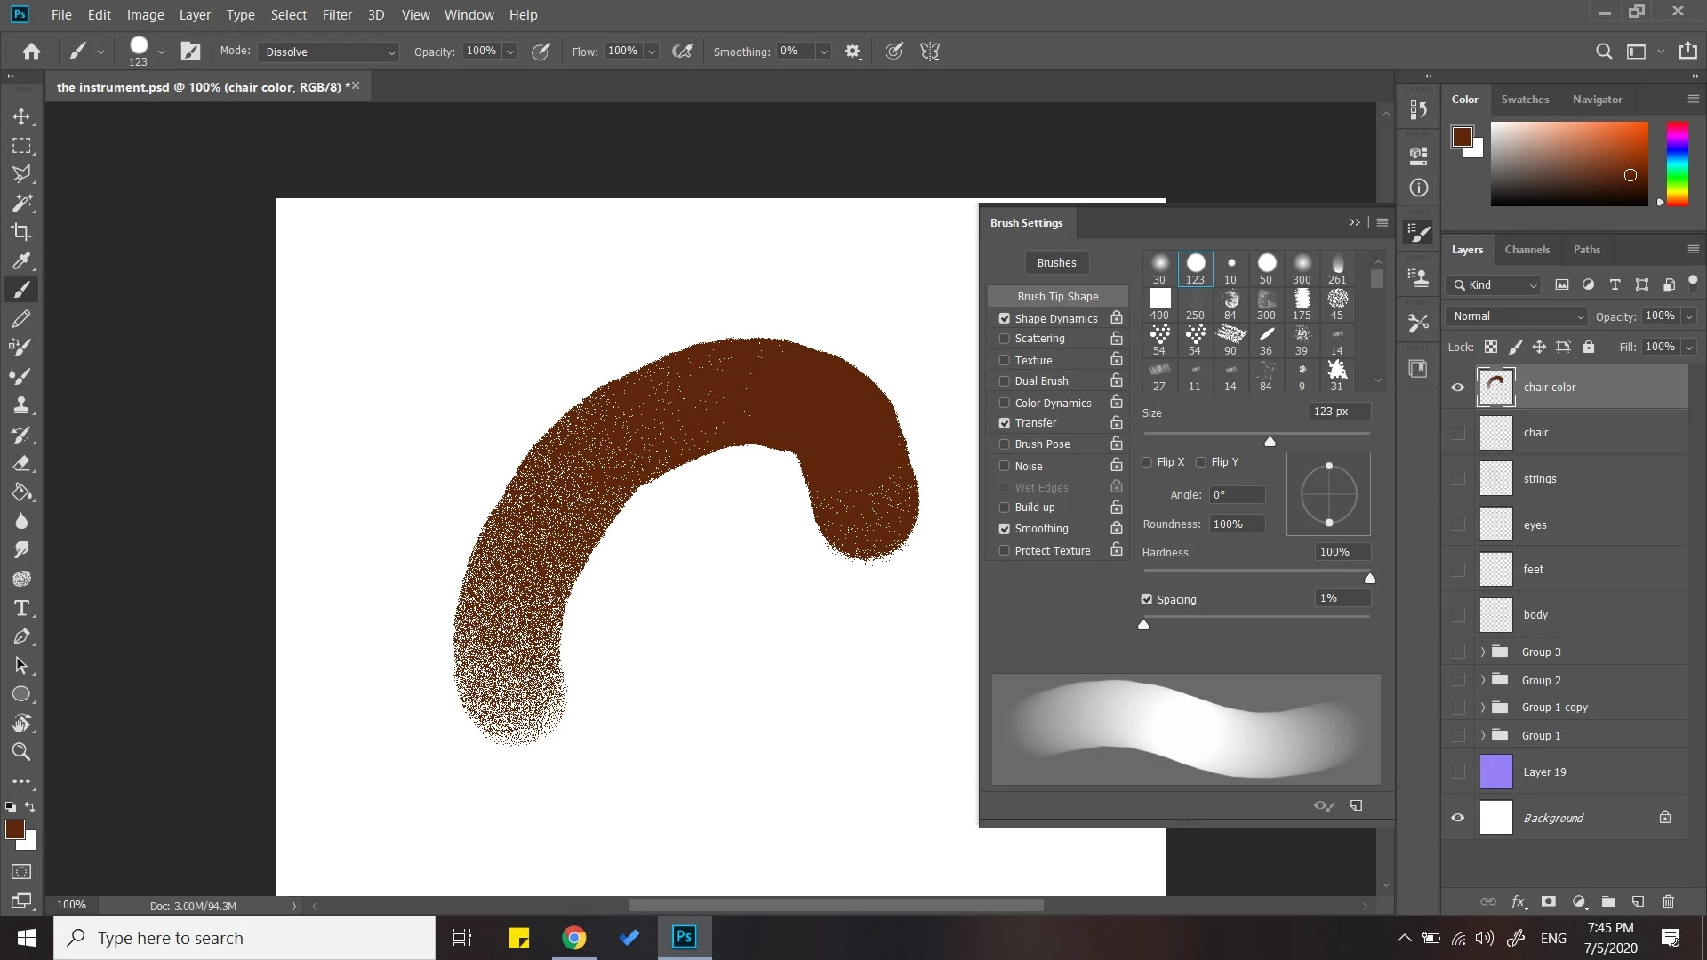
Task: Open the Filter menu
Action: pyautogui.click(x=337, y=15)
